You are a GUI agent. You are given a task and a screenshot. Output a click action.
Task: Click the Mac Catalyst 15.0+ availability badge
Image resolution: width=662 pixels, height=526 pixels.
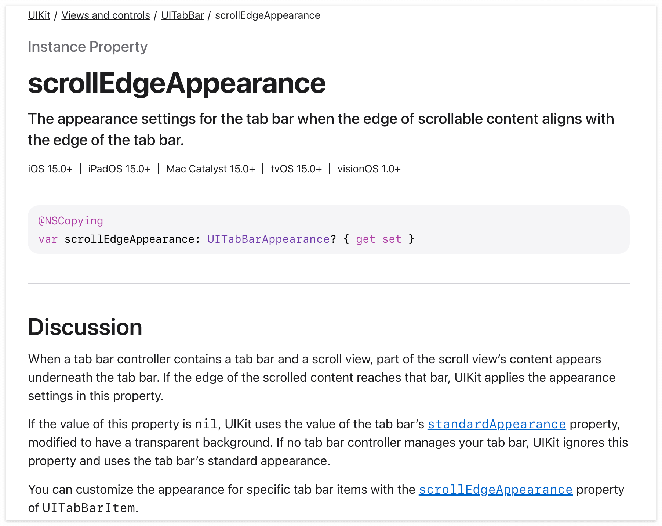coord(211,169)
